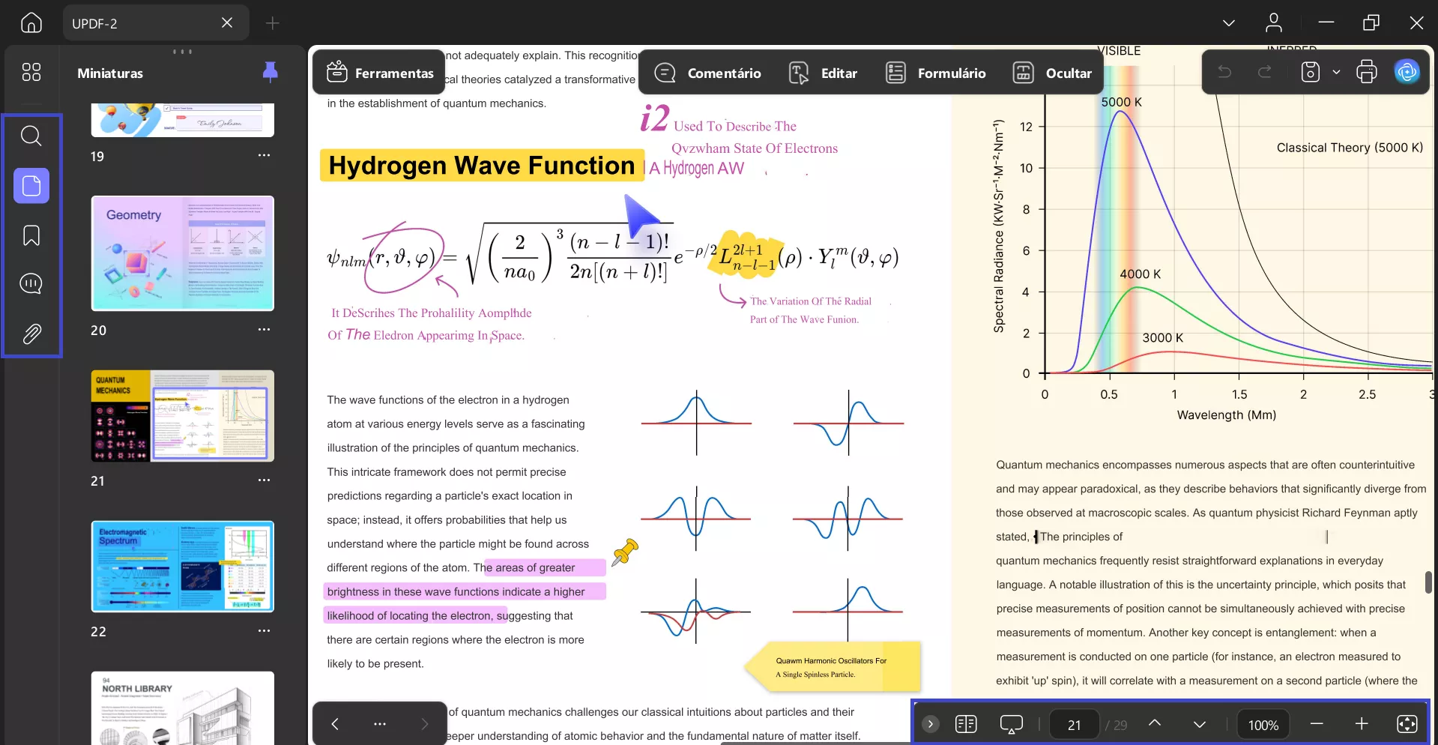Select the page thumbnails panel icon
Viewport: 1438px width, 745px height.
tap(31, 185)
